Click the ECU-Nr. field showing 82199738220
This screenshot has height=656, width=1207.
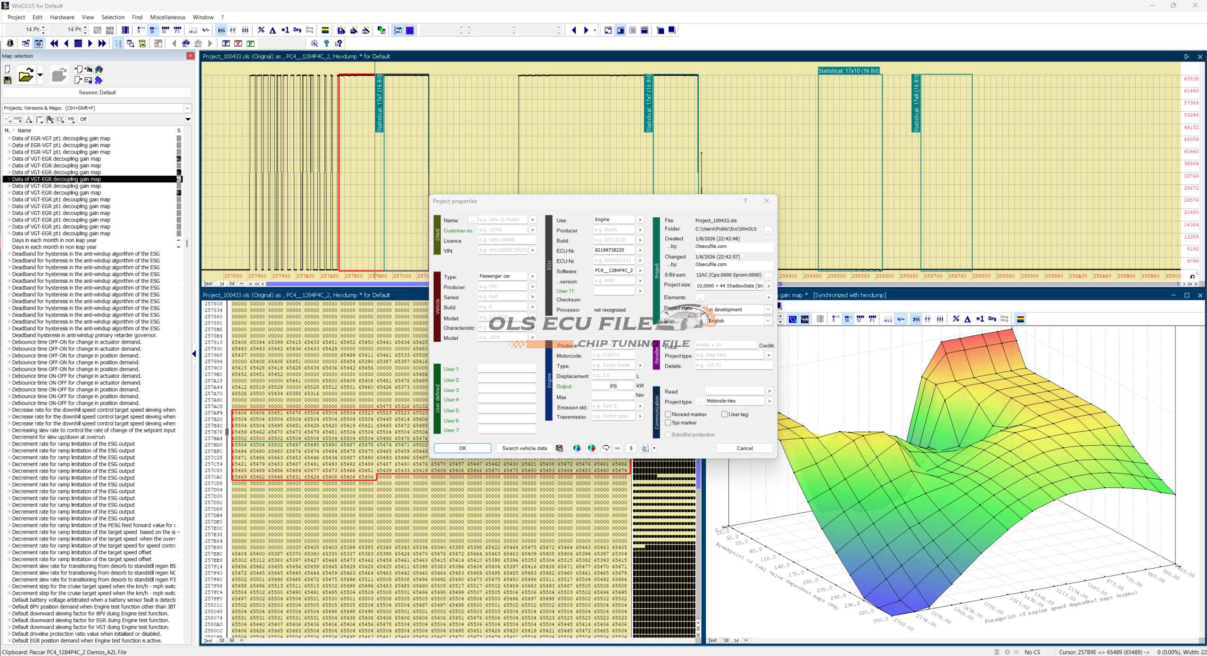[x=613, y=250]
